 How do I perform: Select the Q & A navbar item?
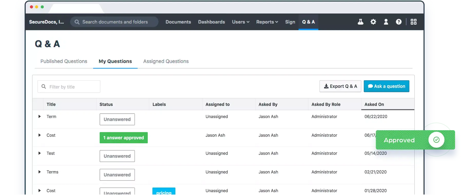coord(308,22)
